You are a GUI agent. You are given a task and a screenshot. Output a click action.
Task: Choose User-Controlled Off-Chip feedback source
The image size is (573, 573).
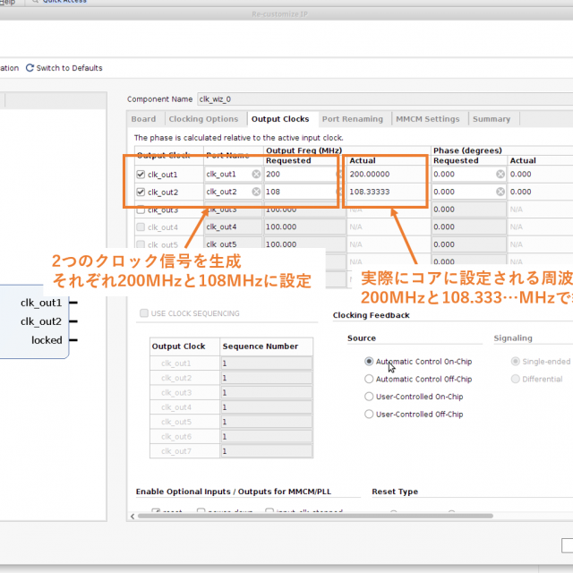click(x=369, y=414)
